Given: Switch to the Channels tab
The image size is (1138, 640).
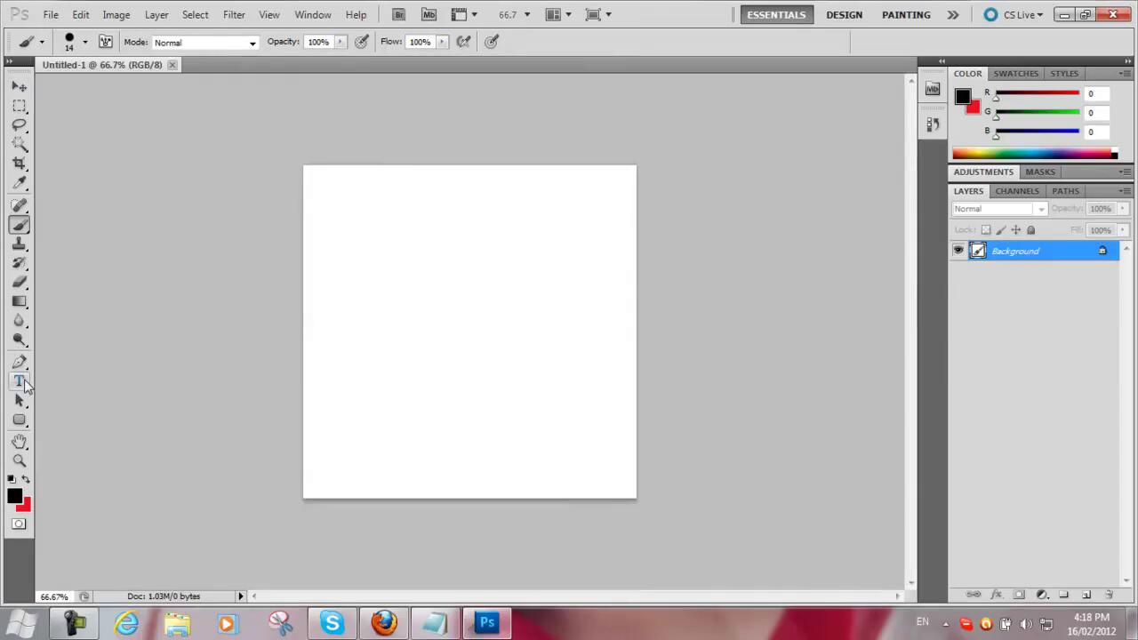Looking at the screenshot, I should point(1016,191).
